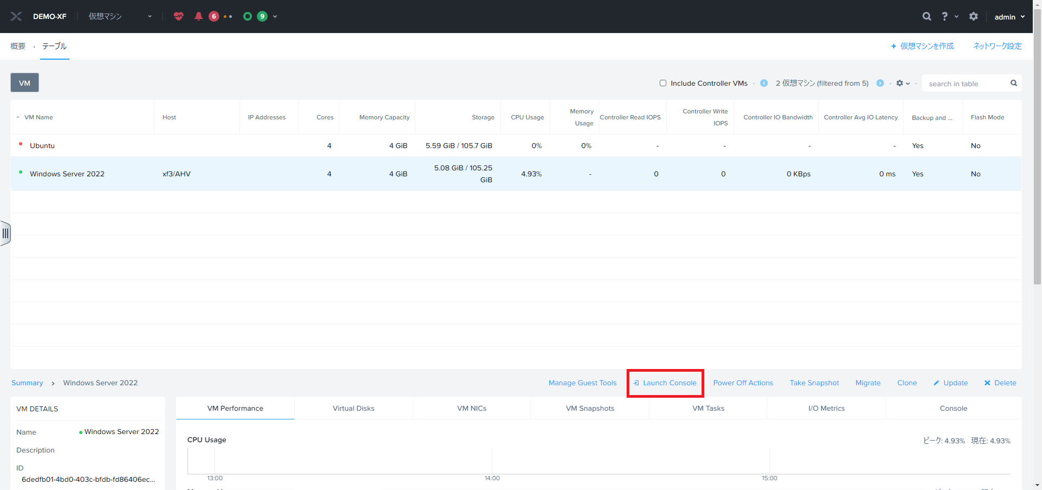Open the cluster health heart icon
This screenshot has height=490, width=1042.
(179, 16)
